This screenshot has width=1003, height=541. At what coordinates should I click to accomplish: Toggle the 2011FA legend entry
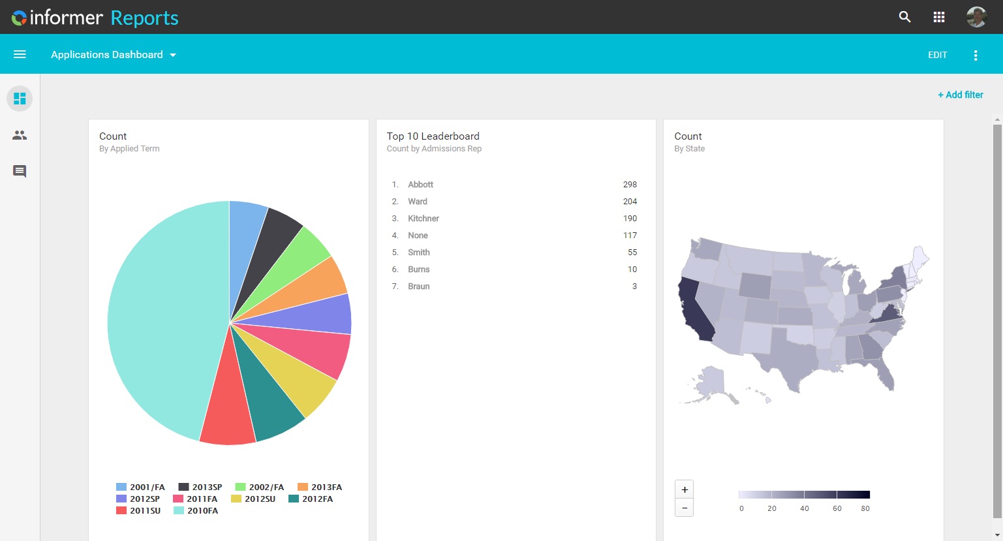(195, 499)
